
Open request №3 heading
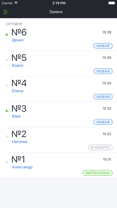click(x=19, y=108)
